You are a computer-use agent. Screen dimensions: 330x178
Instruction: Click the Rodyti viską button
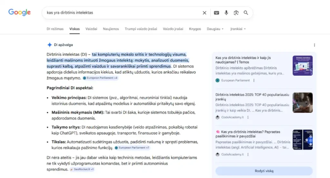click(264, 171)
